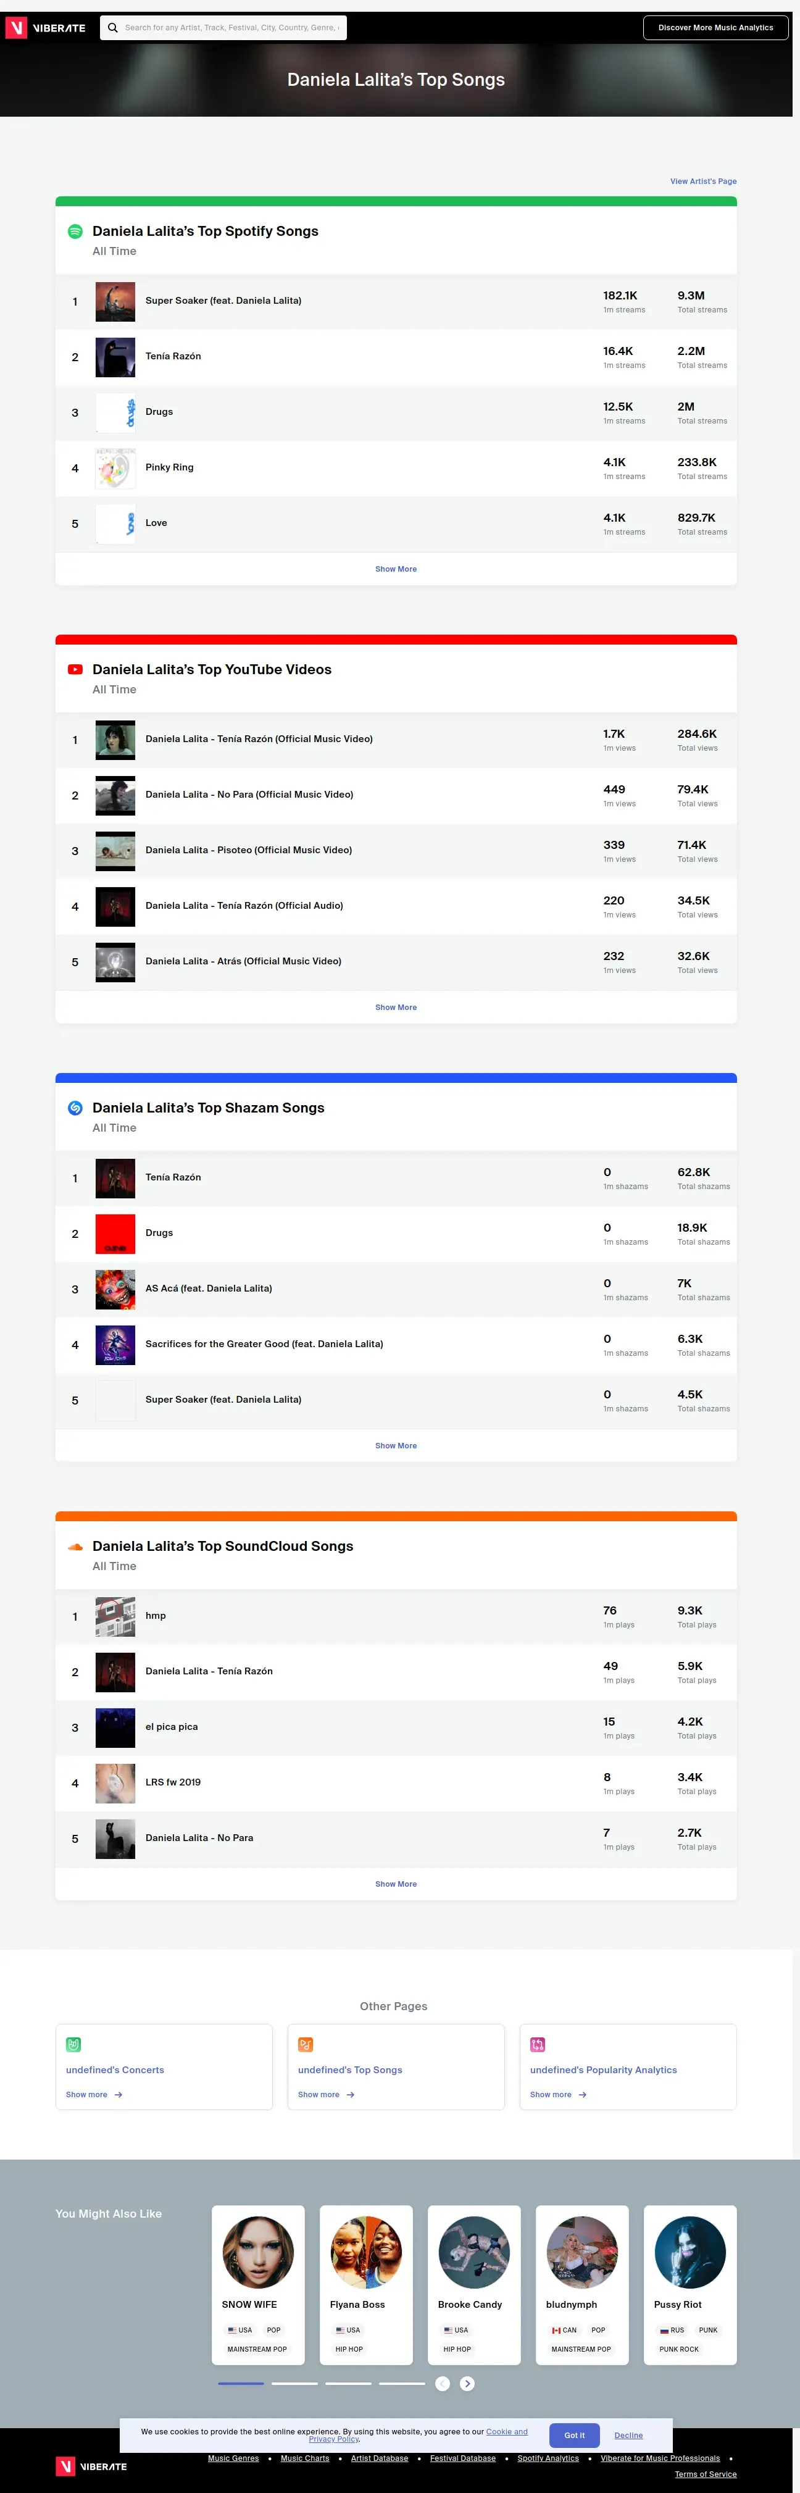Screen dimensions: 800x2493
Task: Click the Shazam icon beside section title
Action: (x=75, y=1108)
